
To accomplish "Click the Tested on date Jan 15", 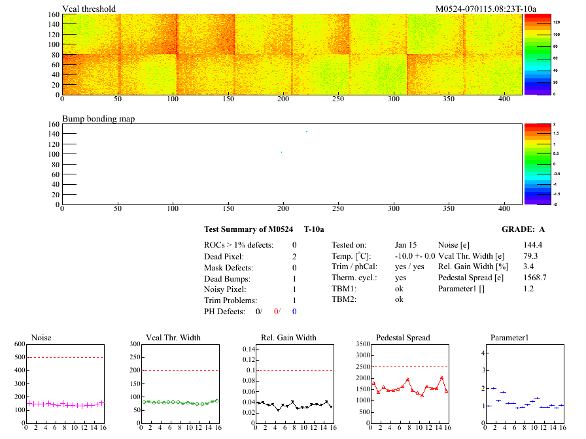I will tap(405, 245).
